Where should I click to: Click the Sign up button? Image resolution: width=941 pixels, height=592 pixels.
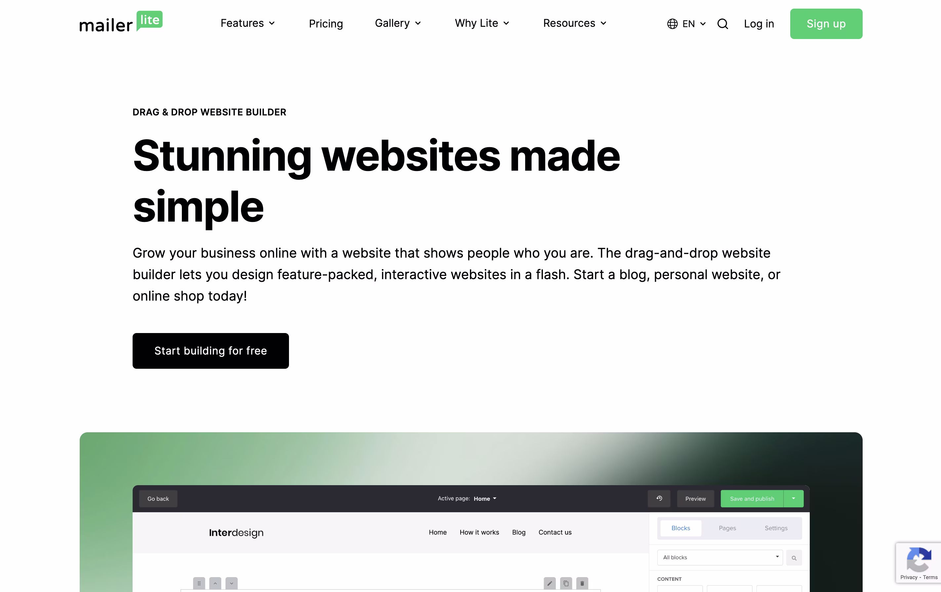(x=826, y=24)
